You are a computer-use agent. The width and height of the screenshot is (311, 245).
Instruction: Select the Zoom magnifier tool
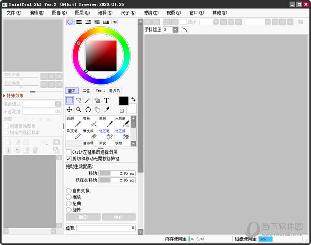click(x=79, y=110)
